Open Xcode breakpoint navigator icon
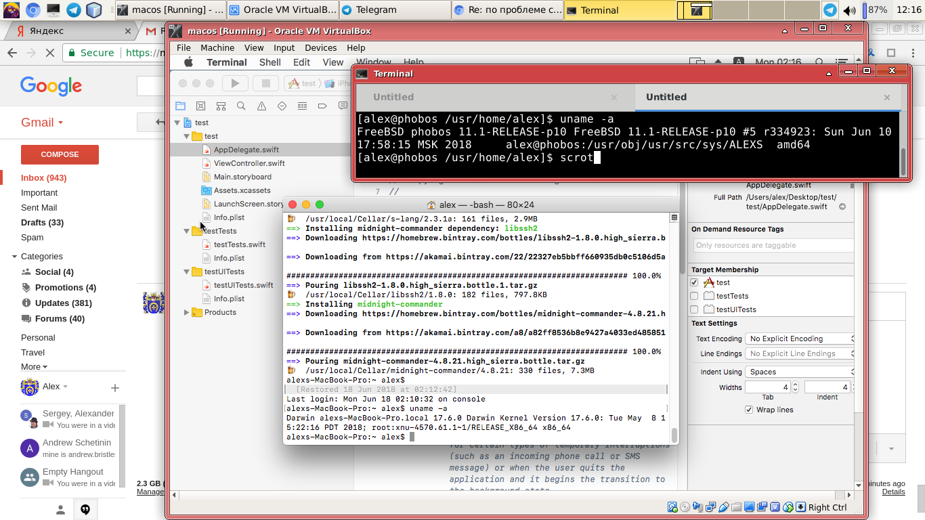The height and width of the screenshot is (520, 925). 323,106
